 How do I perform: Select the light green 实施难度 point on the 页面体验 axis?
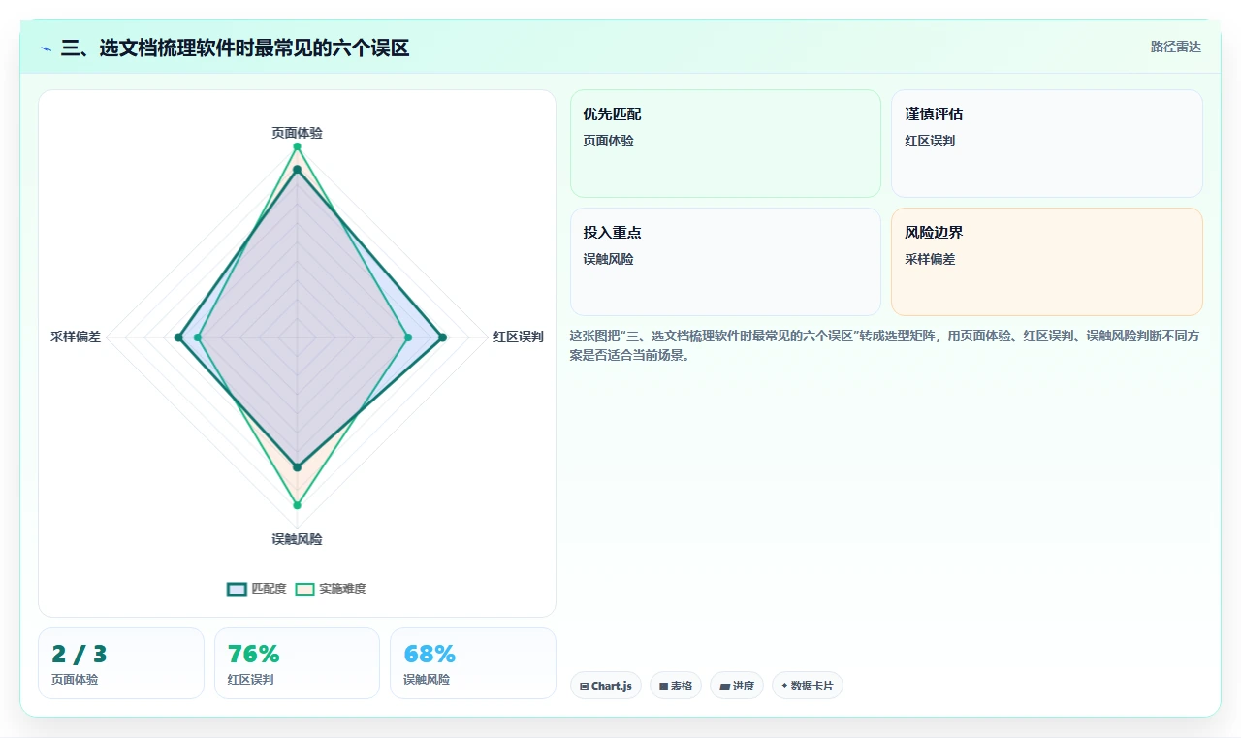pos(297,146)
